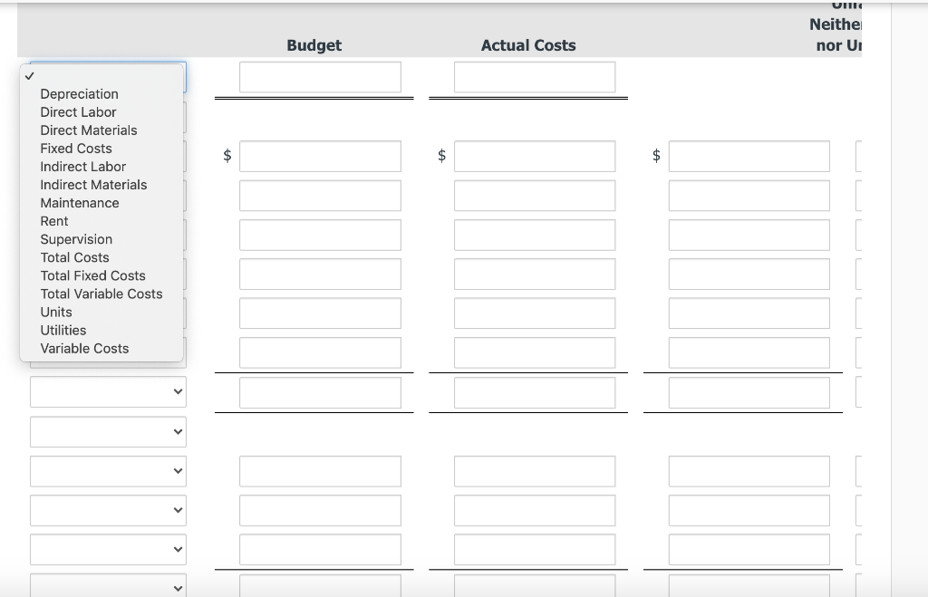Open the bottom-most account selector dropdown

[108, 587]
